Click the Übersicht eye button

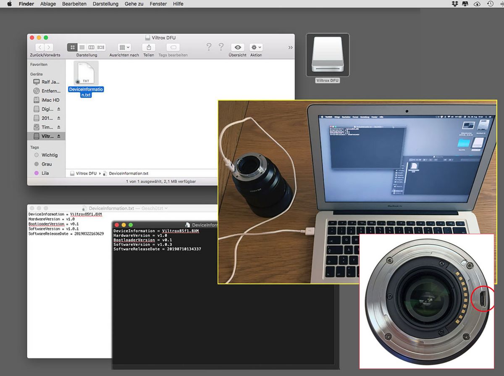[238, 47]
